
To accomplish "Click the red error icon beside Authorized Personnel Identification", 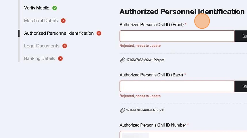I will point(99,33).
